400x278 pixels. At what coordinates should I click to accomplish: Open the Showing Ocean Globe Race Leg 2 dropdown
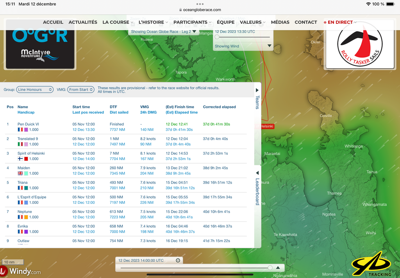pyautogui.click(x=163, y=32)
